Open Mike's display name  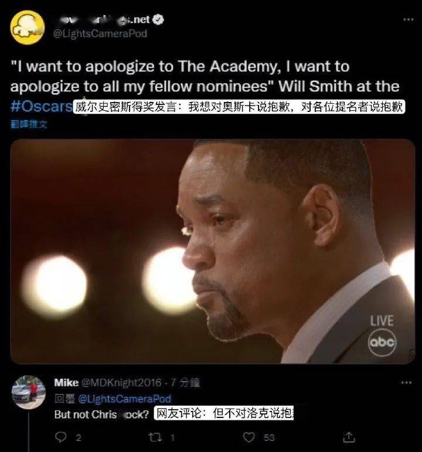tap(66, 382)
